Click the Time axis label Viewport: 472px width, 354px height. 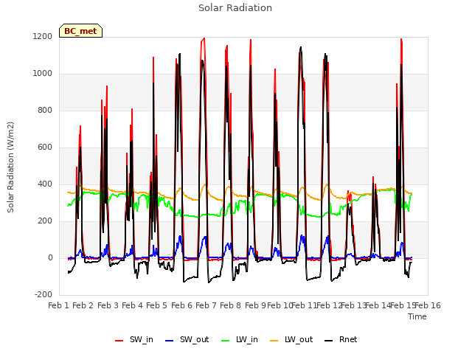click(x=417, y=316)
